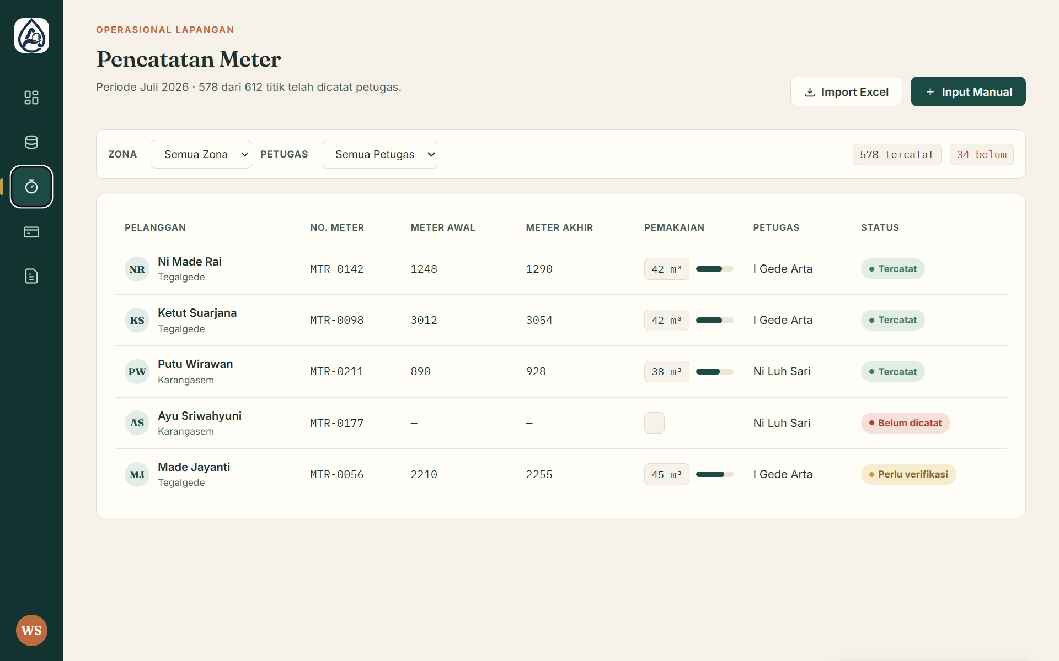The height and width of the screenshot is (661, 1059).
Task: Click meter number MTR-0056
Action: pyautogui.click(x=337, y=474)
